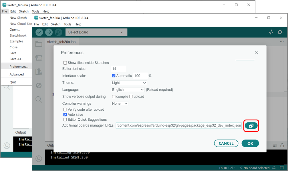Enable Verify code after upload
The image size is (288, 171).
pos(65,110)
